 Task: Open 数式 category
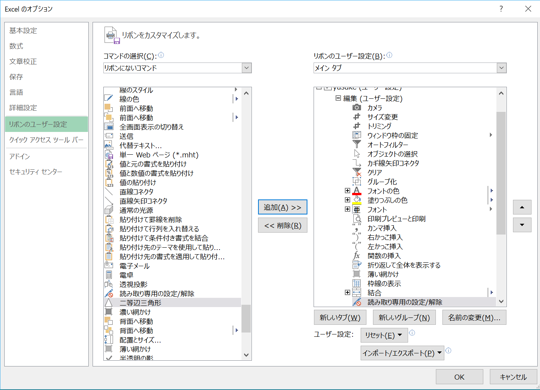tap(46, 46)
